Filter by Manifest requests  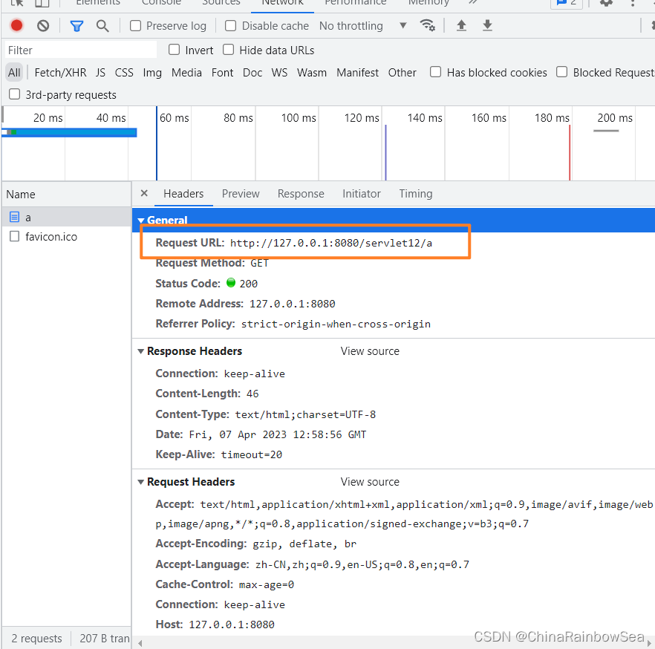coord(358,73)
